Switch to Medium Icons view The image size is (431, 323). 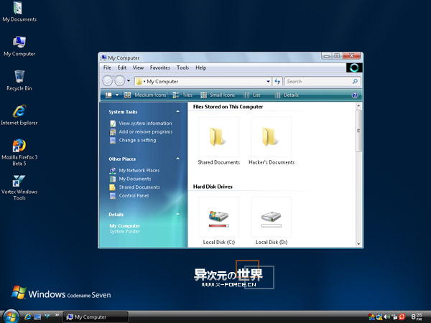click(145, 95)
